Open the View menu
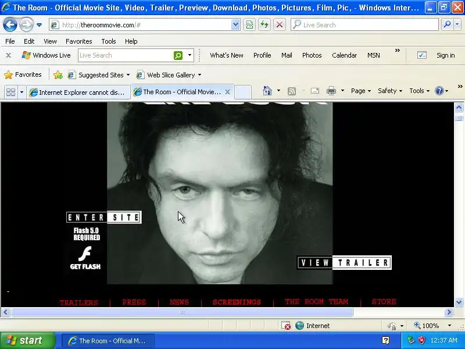 coord(50,41)
